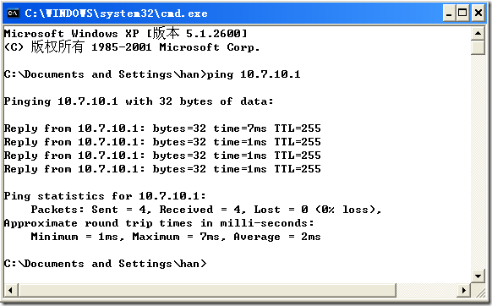The width and height of the screenshot is (492, 306).
Task: Click 'Approximate round trip times in milli-seconds:' line
Action: [x=159, y=223]
